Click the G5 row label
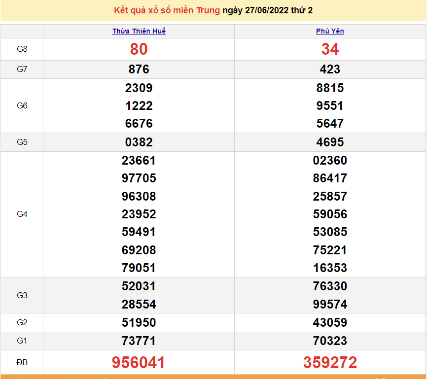 pos(22,142)
